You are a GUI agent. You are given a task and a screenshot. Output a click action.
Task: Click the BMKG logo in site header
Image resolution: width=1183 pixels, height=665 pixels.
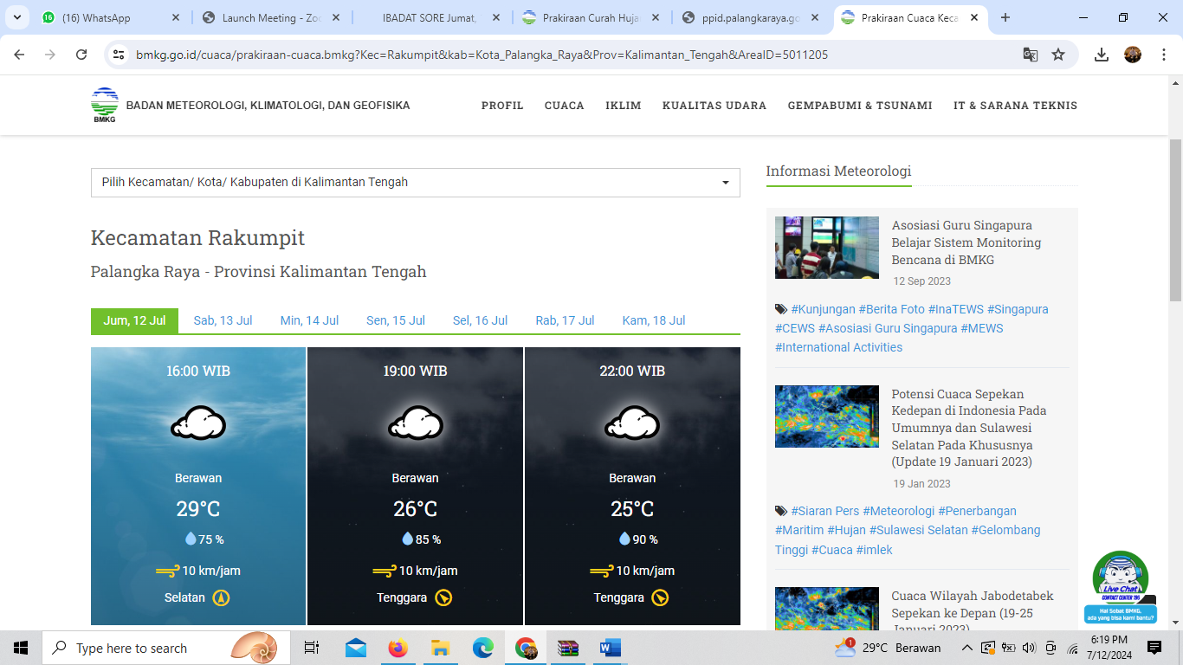click(105, 106)
